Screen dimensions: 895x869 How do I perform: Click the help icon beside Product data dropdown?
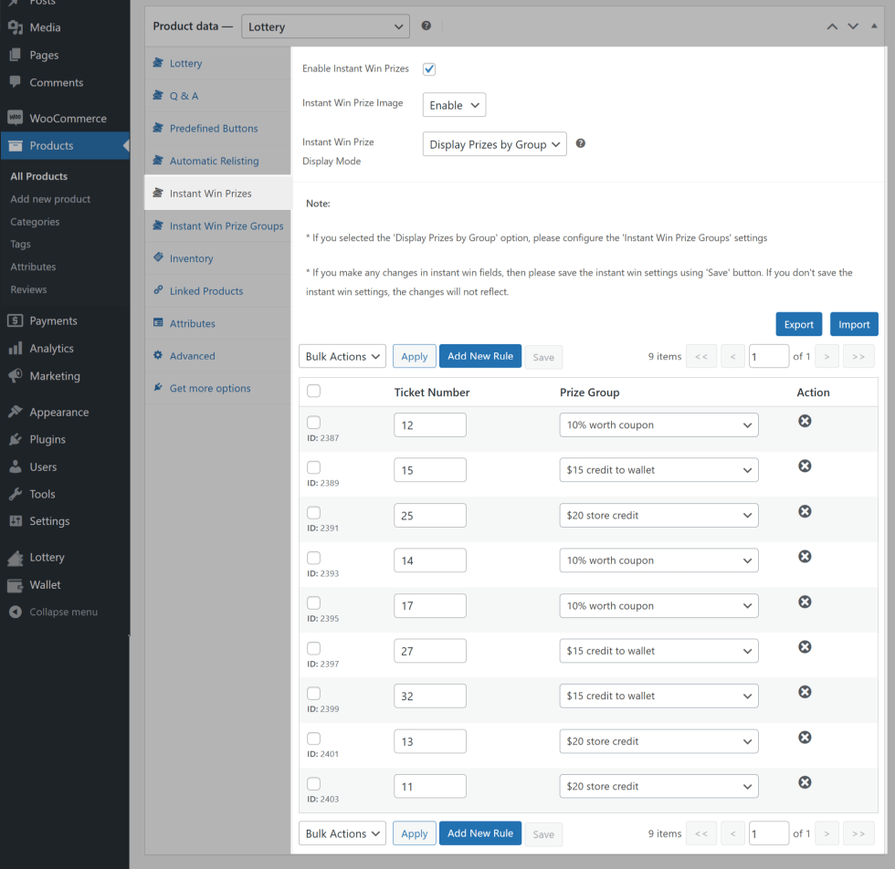[426, 26]
